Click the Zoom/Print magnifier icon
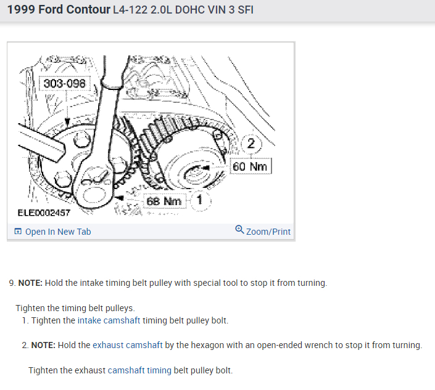Viewport: 435px width, 390px height. tap(239, 230)
